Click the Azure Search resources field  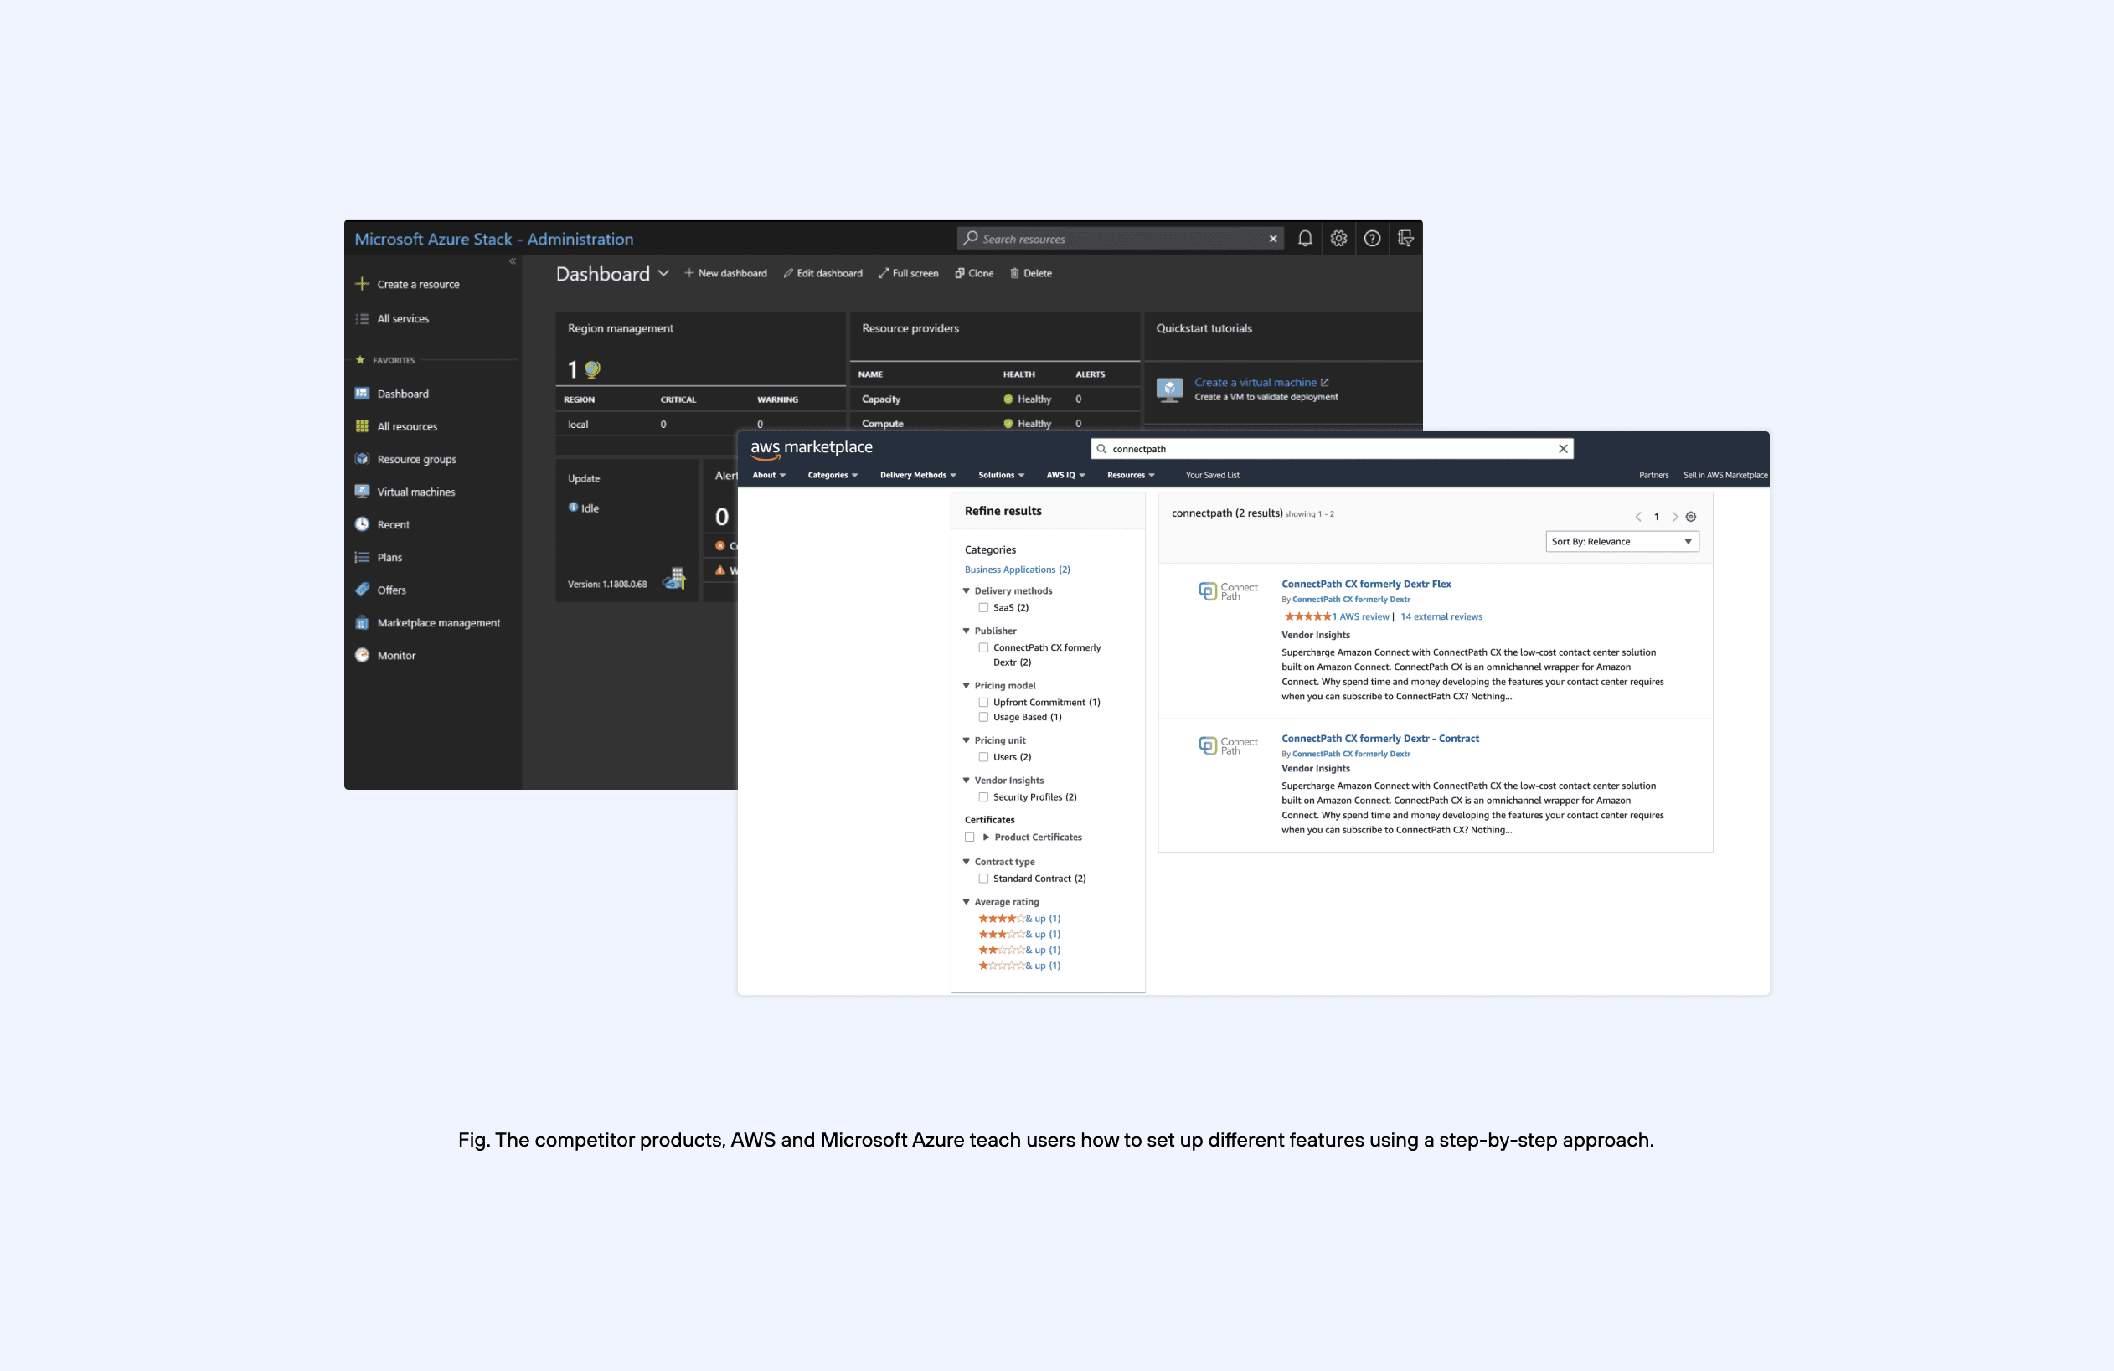pos(1119,239)
